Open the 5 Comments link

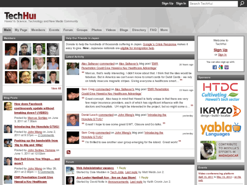46,172
